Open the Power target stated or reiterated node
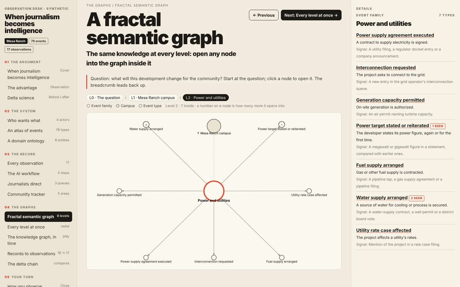Viewport: 460px width, 287px height. pyautogui.click(x=282, y=124)
